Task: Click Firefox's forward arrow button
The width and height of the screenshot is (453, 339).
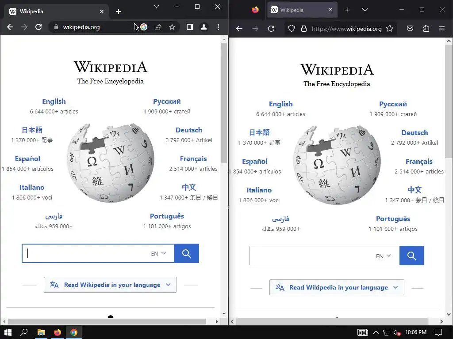Action: 255,29
